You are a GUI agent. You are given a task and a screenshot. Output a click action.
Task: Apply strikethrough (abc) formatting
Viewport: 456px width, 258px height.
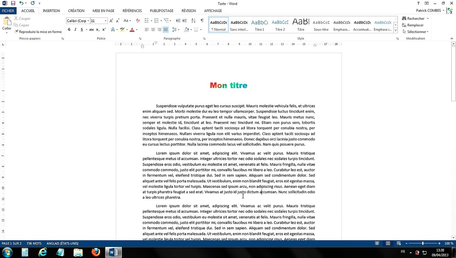click(x=92, y=29)
